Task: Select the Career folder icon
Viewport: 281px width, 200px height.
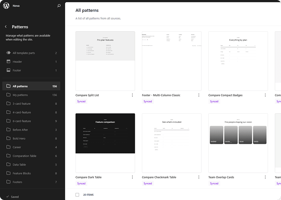Action: pos(8,147)
